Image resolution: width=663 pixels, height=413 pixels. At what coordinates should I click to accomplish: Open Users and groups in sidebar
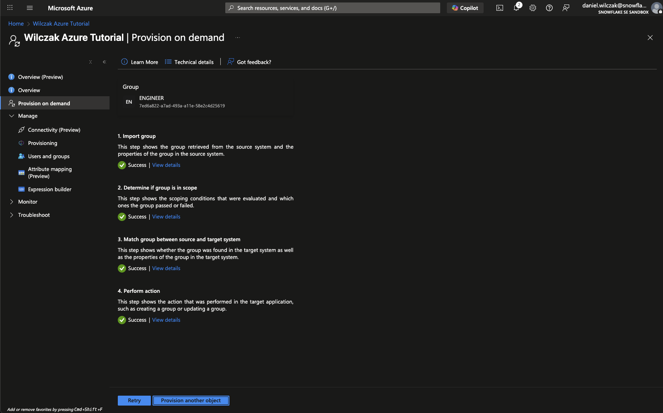[x=48, y=157]
